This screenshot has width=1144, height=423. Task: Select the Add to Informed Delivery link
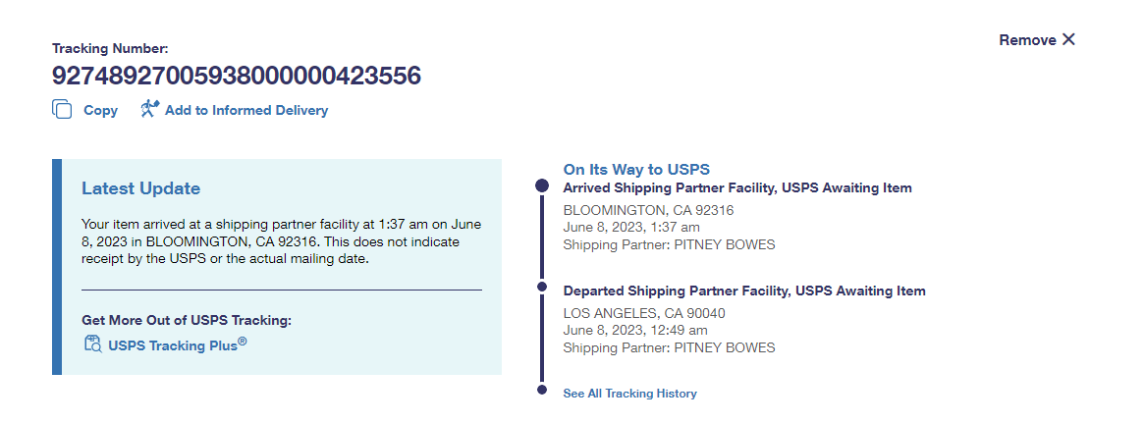(246, 111)
